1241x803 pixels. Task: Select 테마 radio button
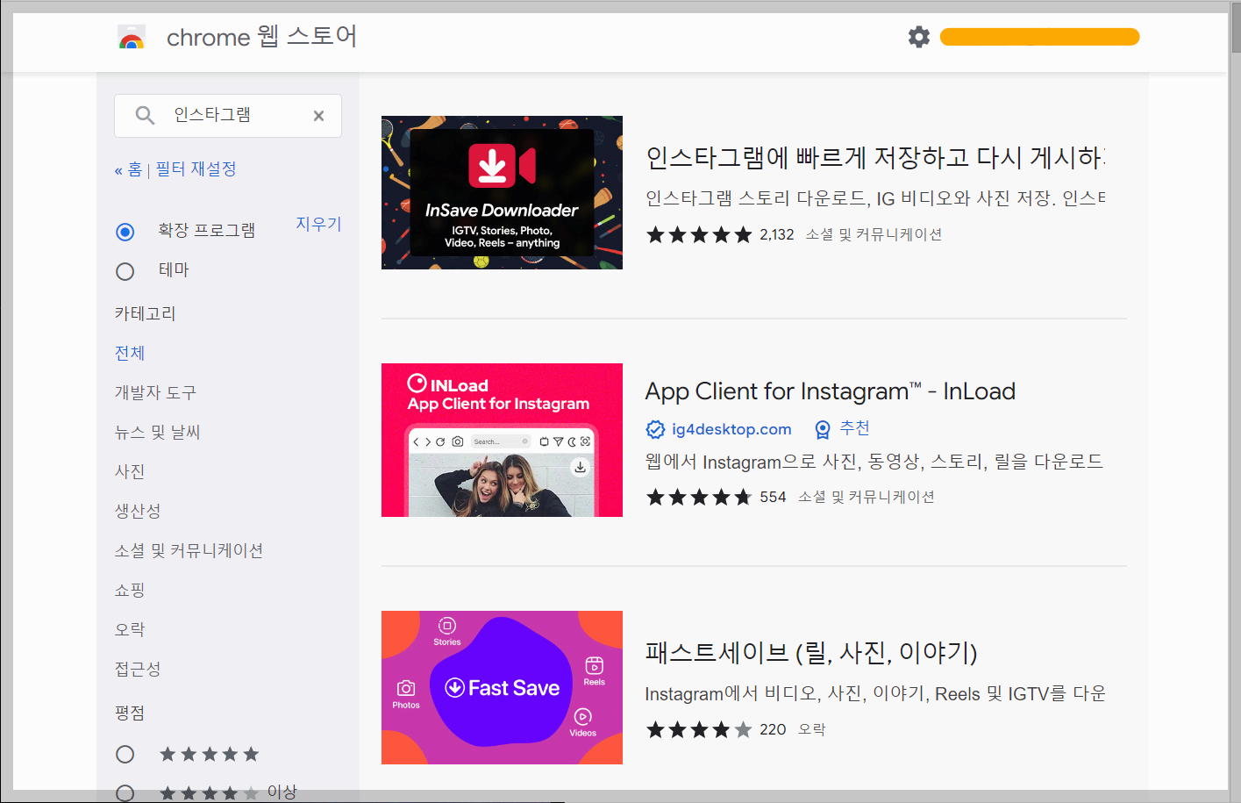pyautogui.click(x=125, y=271)
